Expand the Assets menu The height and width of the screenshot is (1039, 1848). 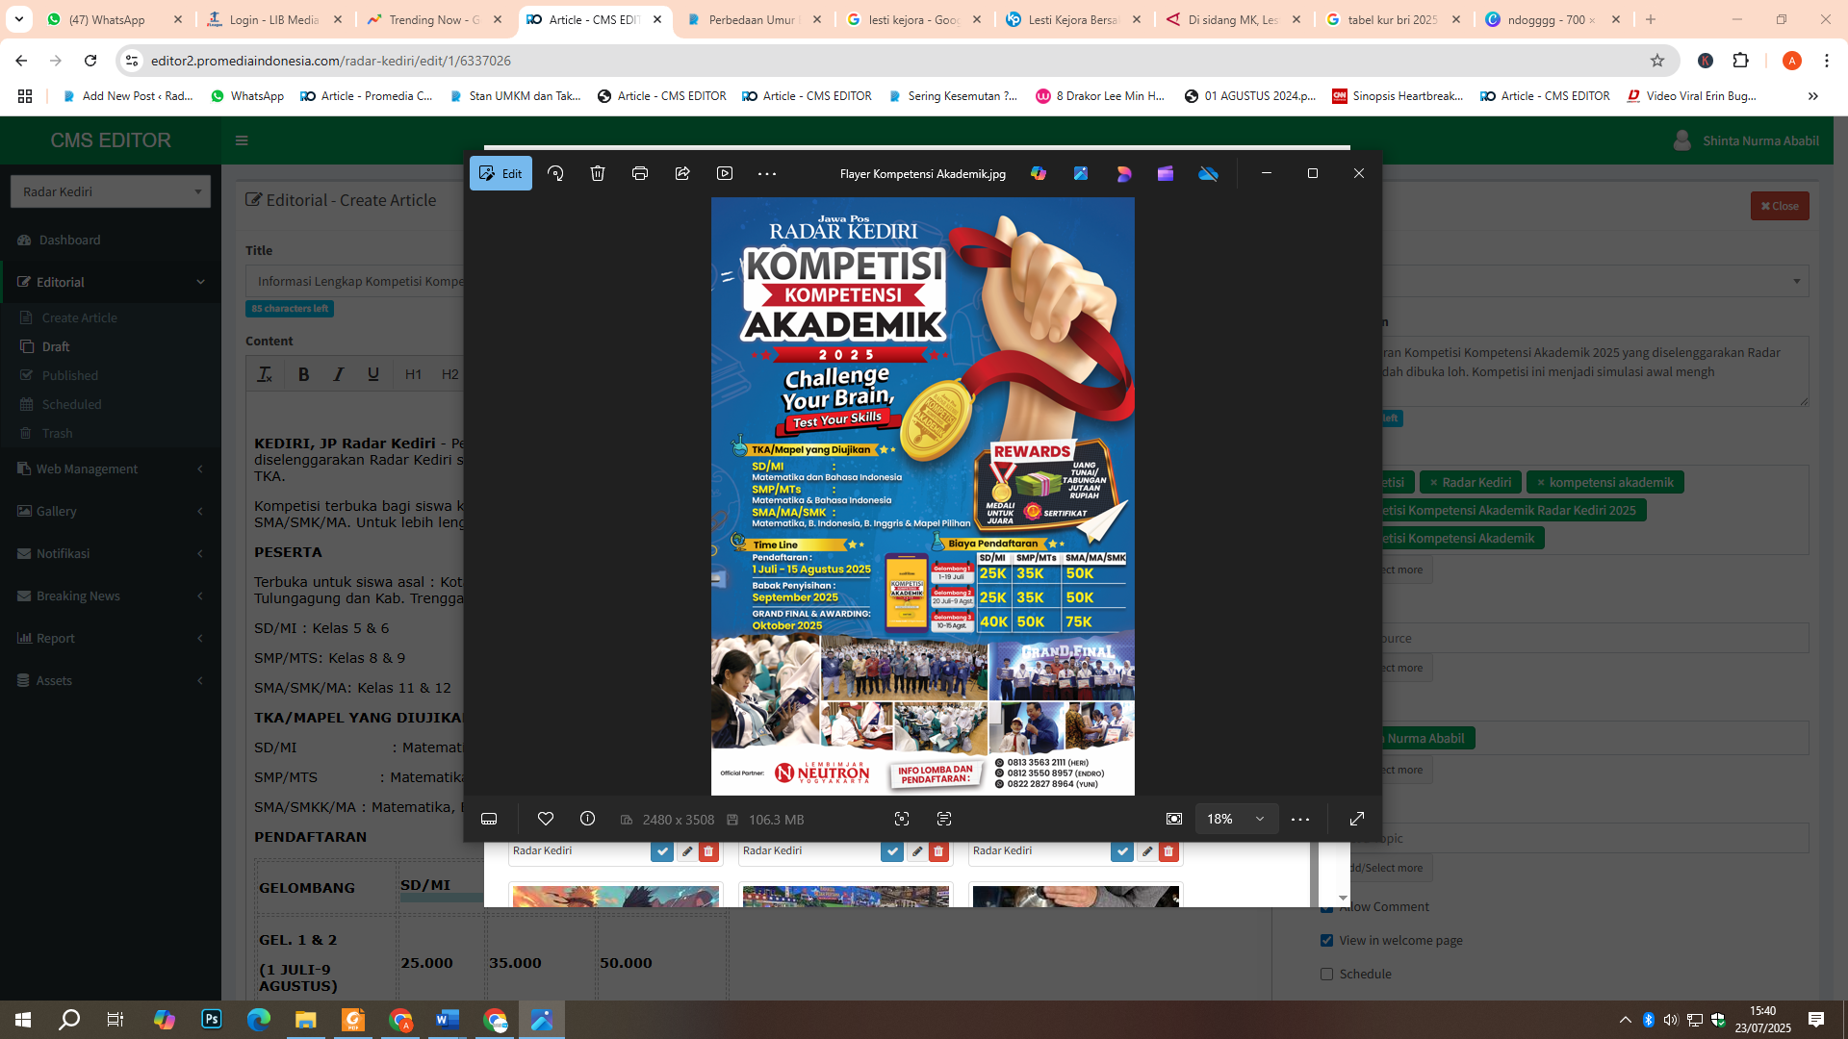(111, 680)
